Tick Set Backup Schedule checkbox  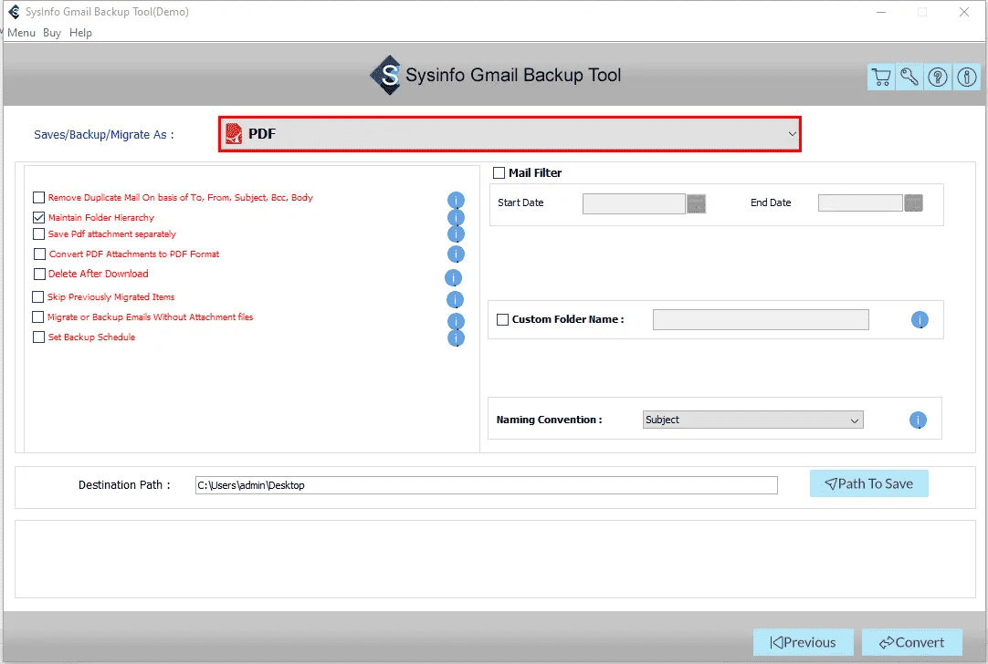(38, 337)
